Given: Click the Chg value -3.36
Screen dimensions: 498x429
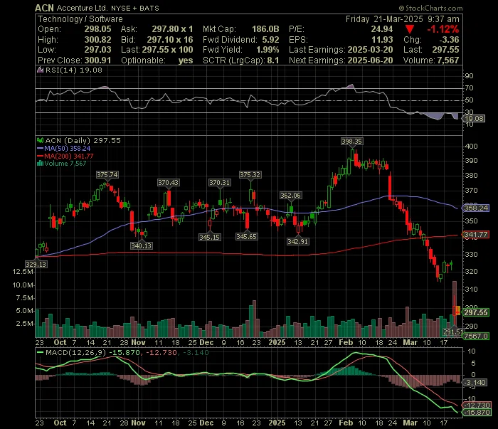Looking at the screenshot, I should coord(450,40).
